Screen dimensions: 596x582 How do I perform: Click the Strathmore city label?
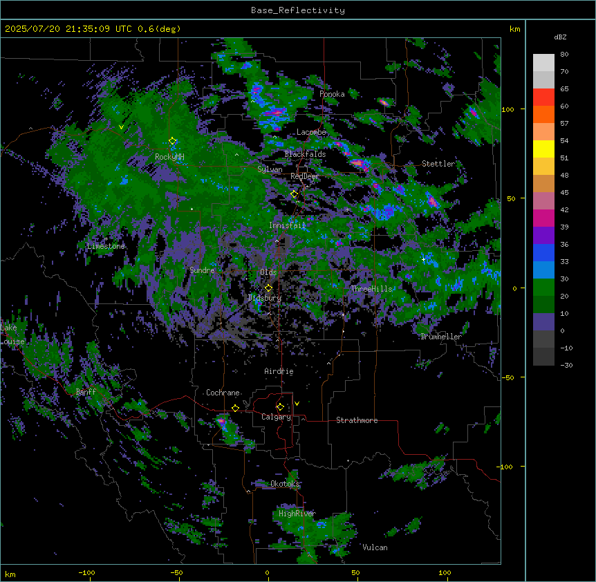(x=357, y=420)
